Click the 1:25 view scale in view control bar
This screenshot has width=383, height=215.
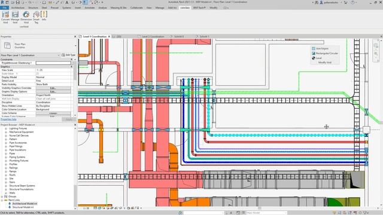86,208
